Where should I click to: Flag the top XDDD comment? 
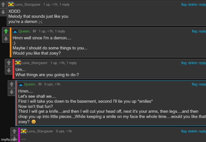click(184, 5)
